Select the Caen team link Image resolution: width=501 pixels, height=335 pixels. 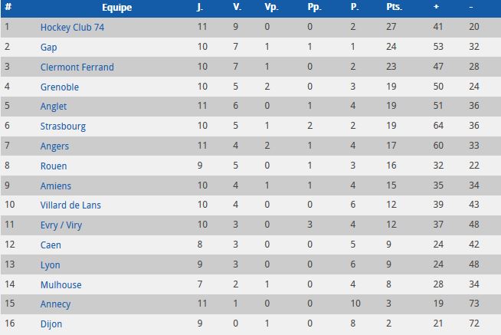tap(51, 245)
